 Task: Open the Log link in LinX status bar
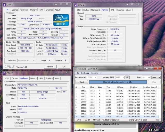[158, 120]
